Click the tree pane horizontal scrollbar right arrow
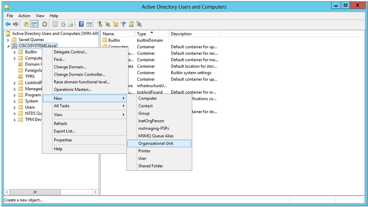Viewport: 368px width, 207px height. tap(95, 192)
